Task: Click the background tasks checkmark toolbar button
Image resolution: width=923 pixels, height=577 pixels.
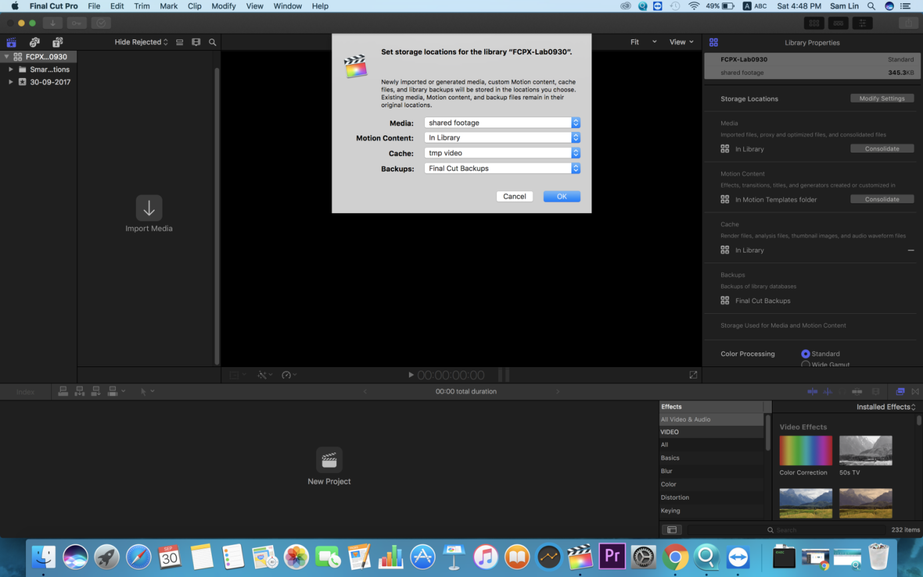Action: tap(101, 23)
